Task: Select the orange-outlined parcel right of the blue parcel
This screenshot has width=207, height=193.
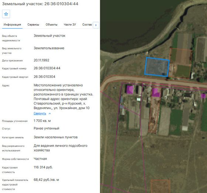Action: click(x=181, y=63)
